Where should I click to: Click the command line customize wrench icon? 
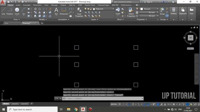(x=60, y=98)
